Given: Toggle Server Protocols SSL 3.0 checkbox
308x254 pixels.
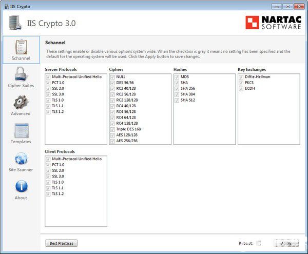Looking at the screenshot, I should 48,94.
